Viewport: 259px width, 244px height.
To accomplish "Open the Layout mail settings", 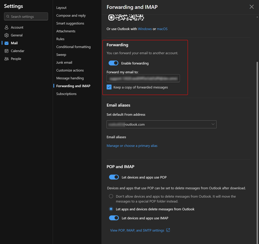I will point(61,8).
